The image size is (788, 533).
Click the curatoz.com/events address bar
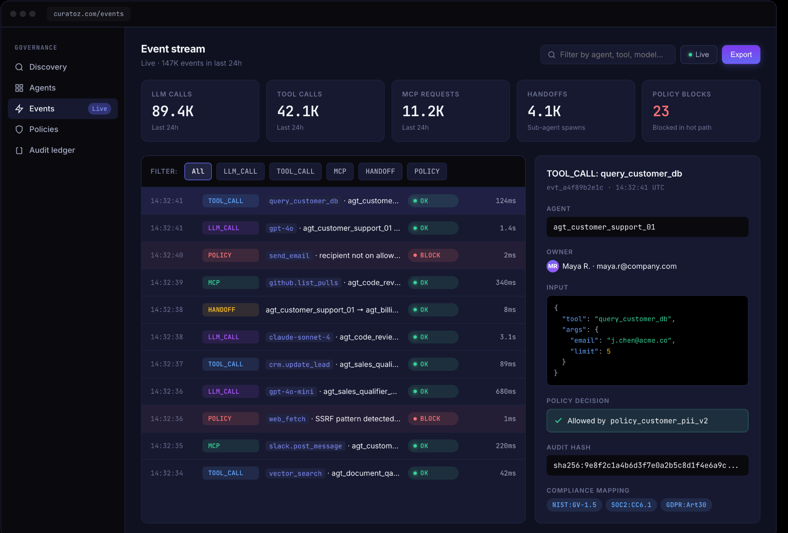click(x=89, y=14)
